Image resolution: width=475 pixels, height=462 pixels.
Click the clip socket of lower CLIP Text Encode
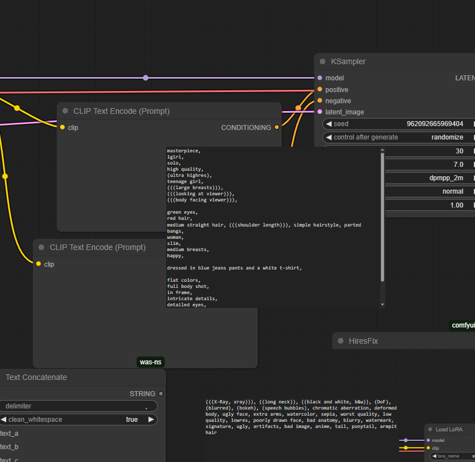pyautogui.click(x=38, y=264)
